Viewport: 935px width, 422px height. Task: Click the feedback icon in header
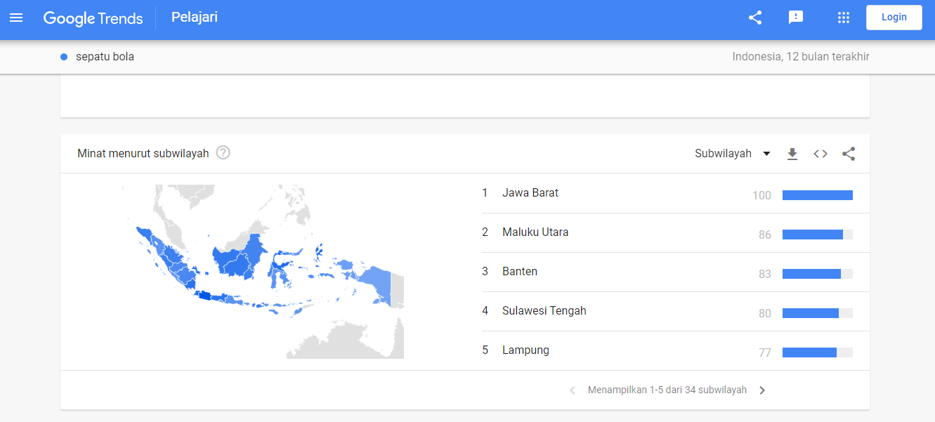[x=795, y=18]
